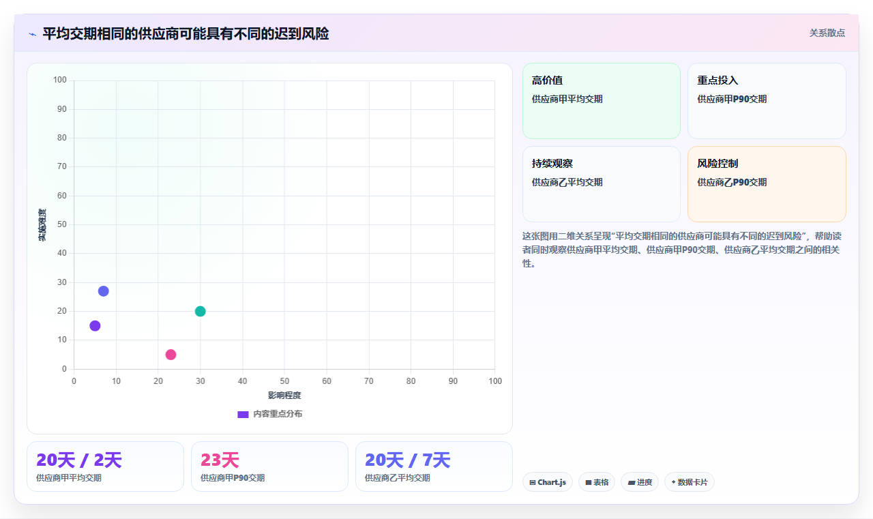Viewport: 873px width, 519px height.
Task: Open the 持续观察 quadrant card
Action: point(602,184)
